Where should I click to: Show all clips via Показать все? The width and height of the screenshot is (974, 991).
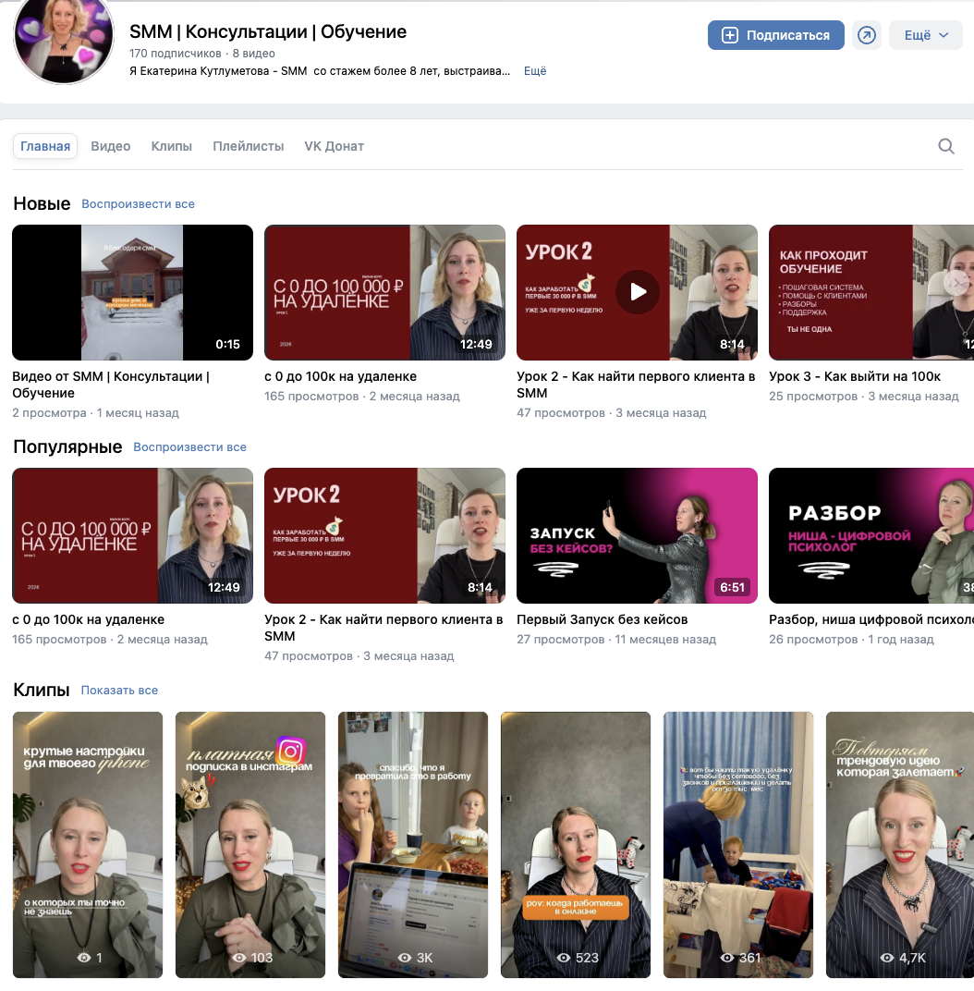coord(119,691)
